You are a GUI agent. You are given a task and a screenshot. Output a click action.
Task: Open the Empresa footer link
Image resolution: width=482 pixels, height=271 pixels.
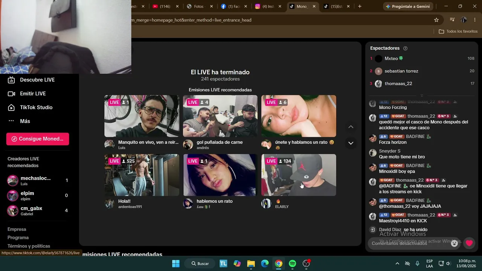(x=17, y=229)
